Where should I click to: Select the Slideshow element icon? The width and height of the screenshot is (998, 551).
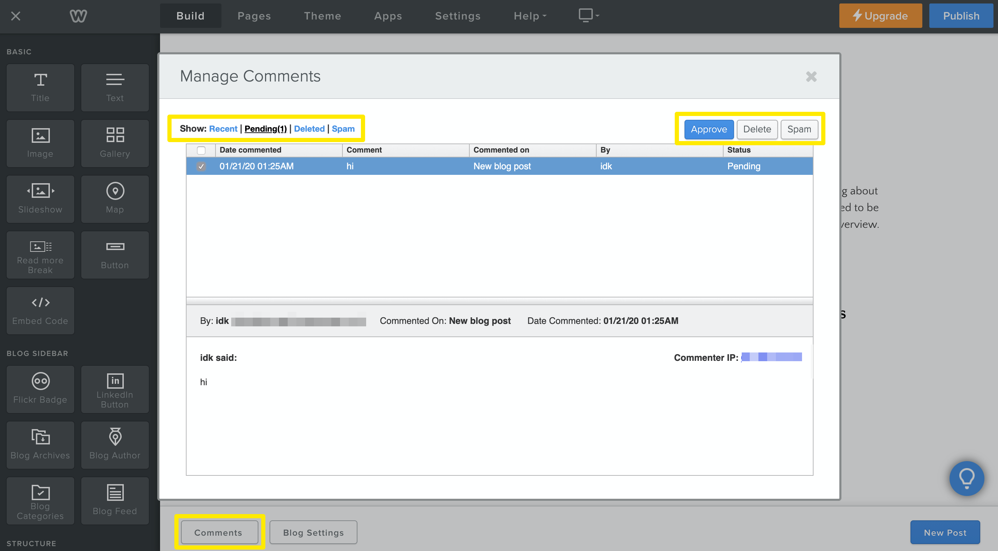pyautogui.click(x=40, y=199)
